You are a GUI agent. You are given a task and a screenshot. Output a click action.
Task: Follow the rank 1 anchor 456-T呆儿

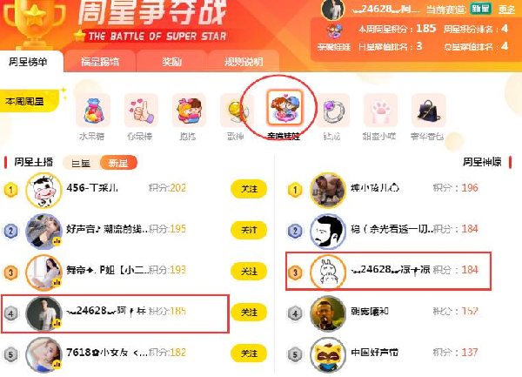(249, 189)
